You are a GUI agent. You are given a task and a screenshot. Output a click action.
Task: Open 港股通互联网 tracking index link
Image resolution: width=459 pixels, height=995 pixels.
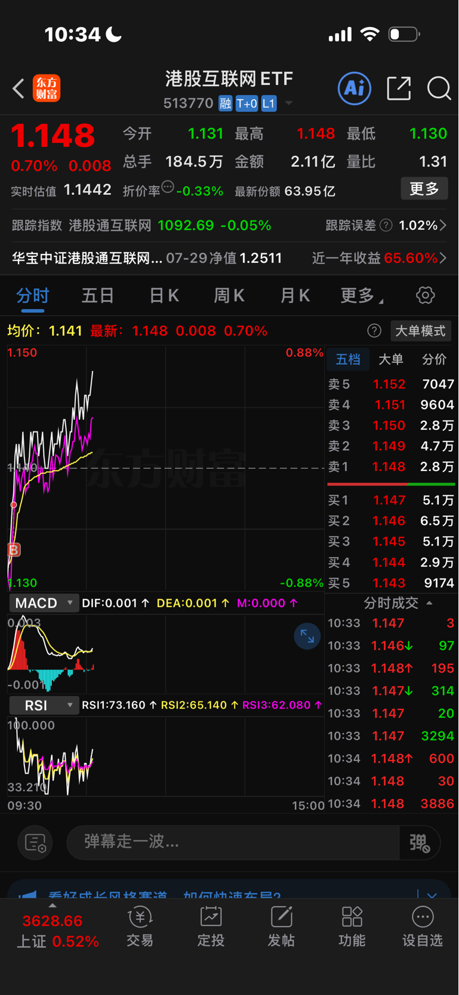coord(110,225)
